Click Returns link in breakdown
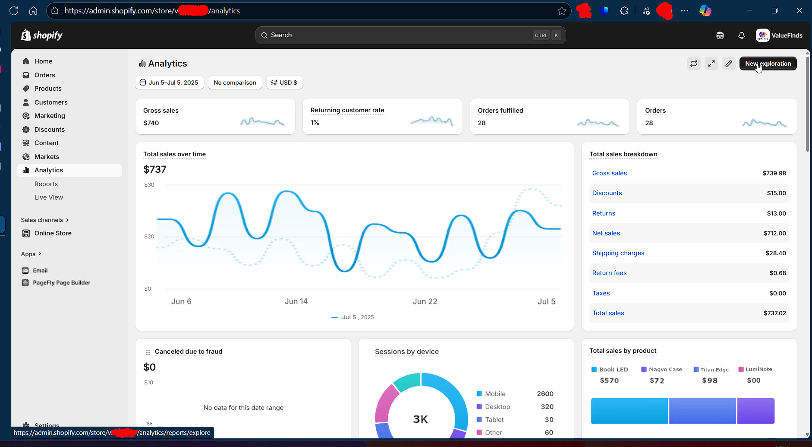 (604, 213)
